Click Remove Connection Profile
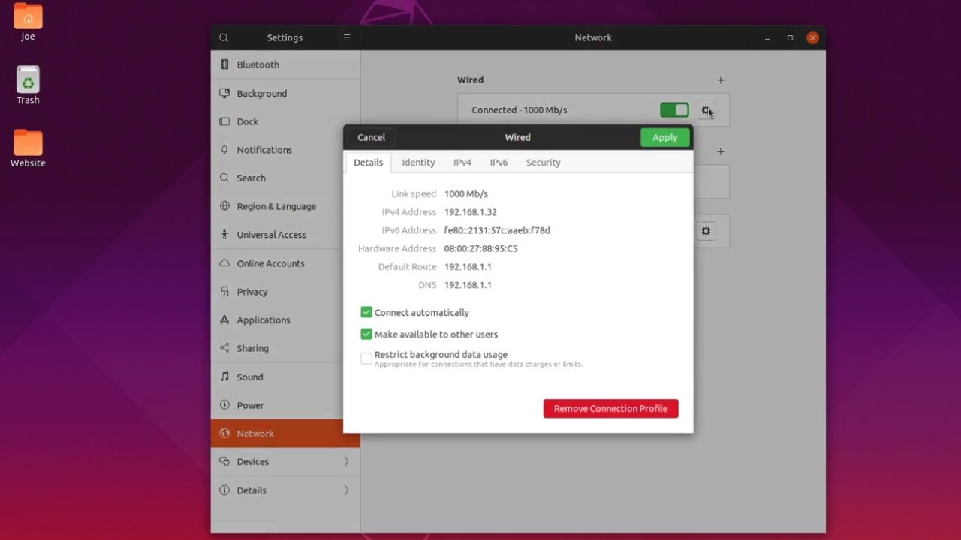This screenshot has height=540, width=961. pos(611,409)
